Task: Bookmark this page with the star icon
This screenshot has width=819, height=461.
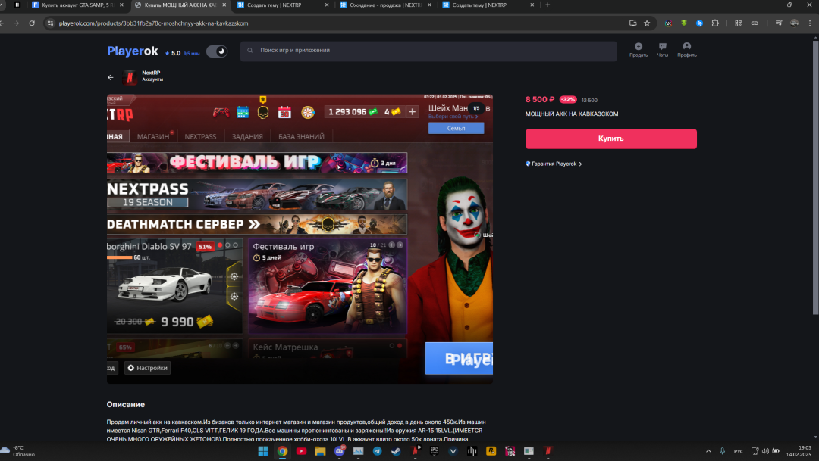Action: click(647, 23)
